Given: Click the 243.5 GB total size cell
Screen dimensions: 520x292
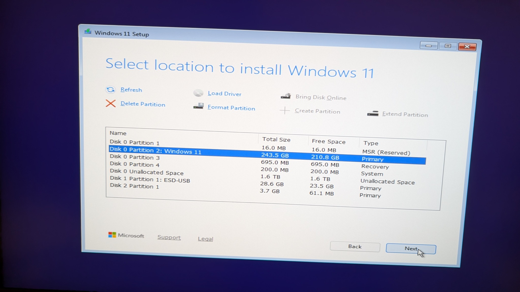Looking at the screenshot, I should point(275,155).
